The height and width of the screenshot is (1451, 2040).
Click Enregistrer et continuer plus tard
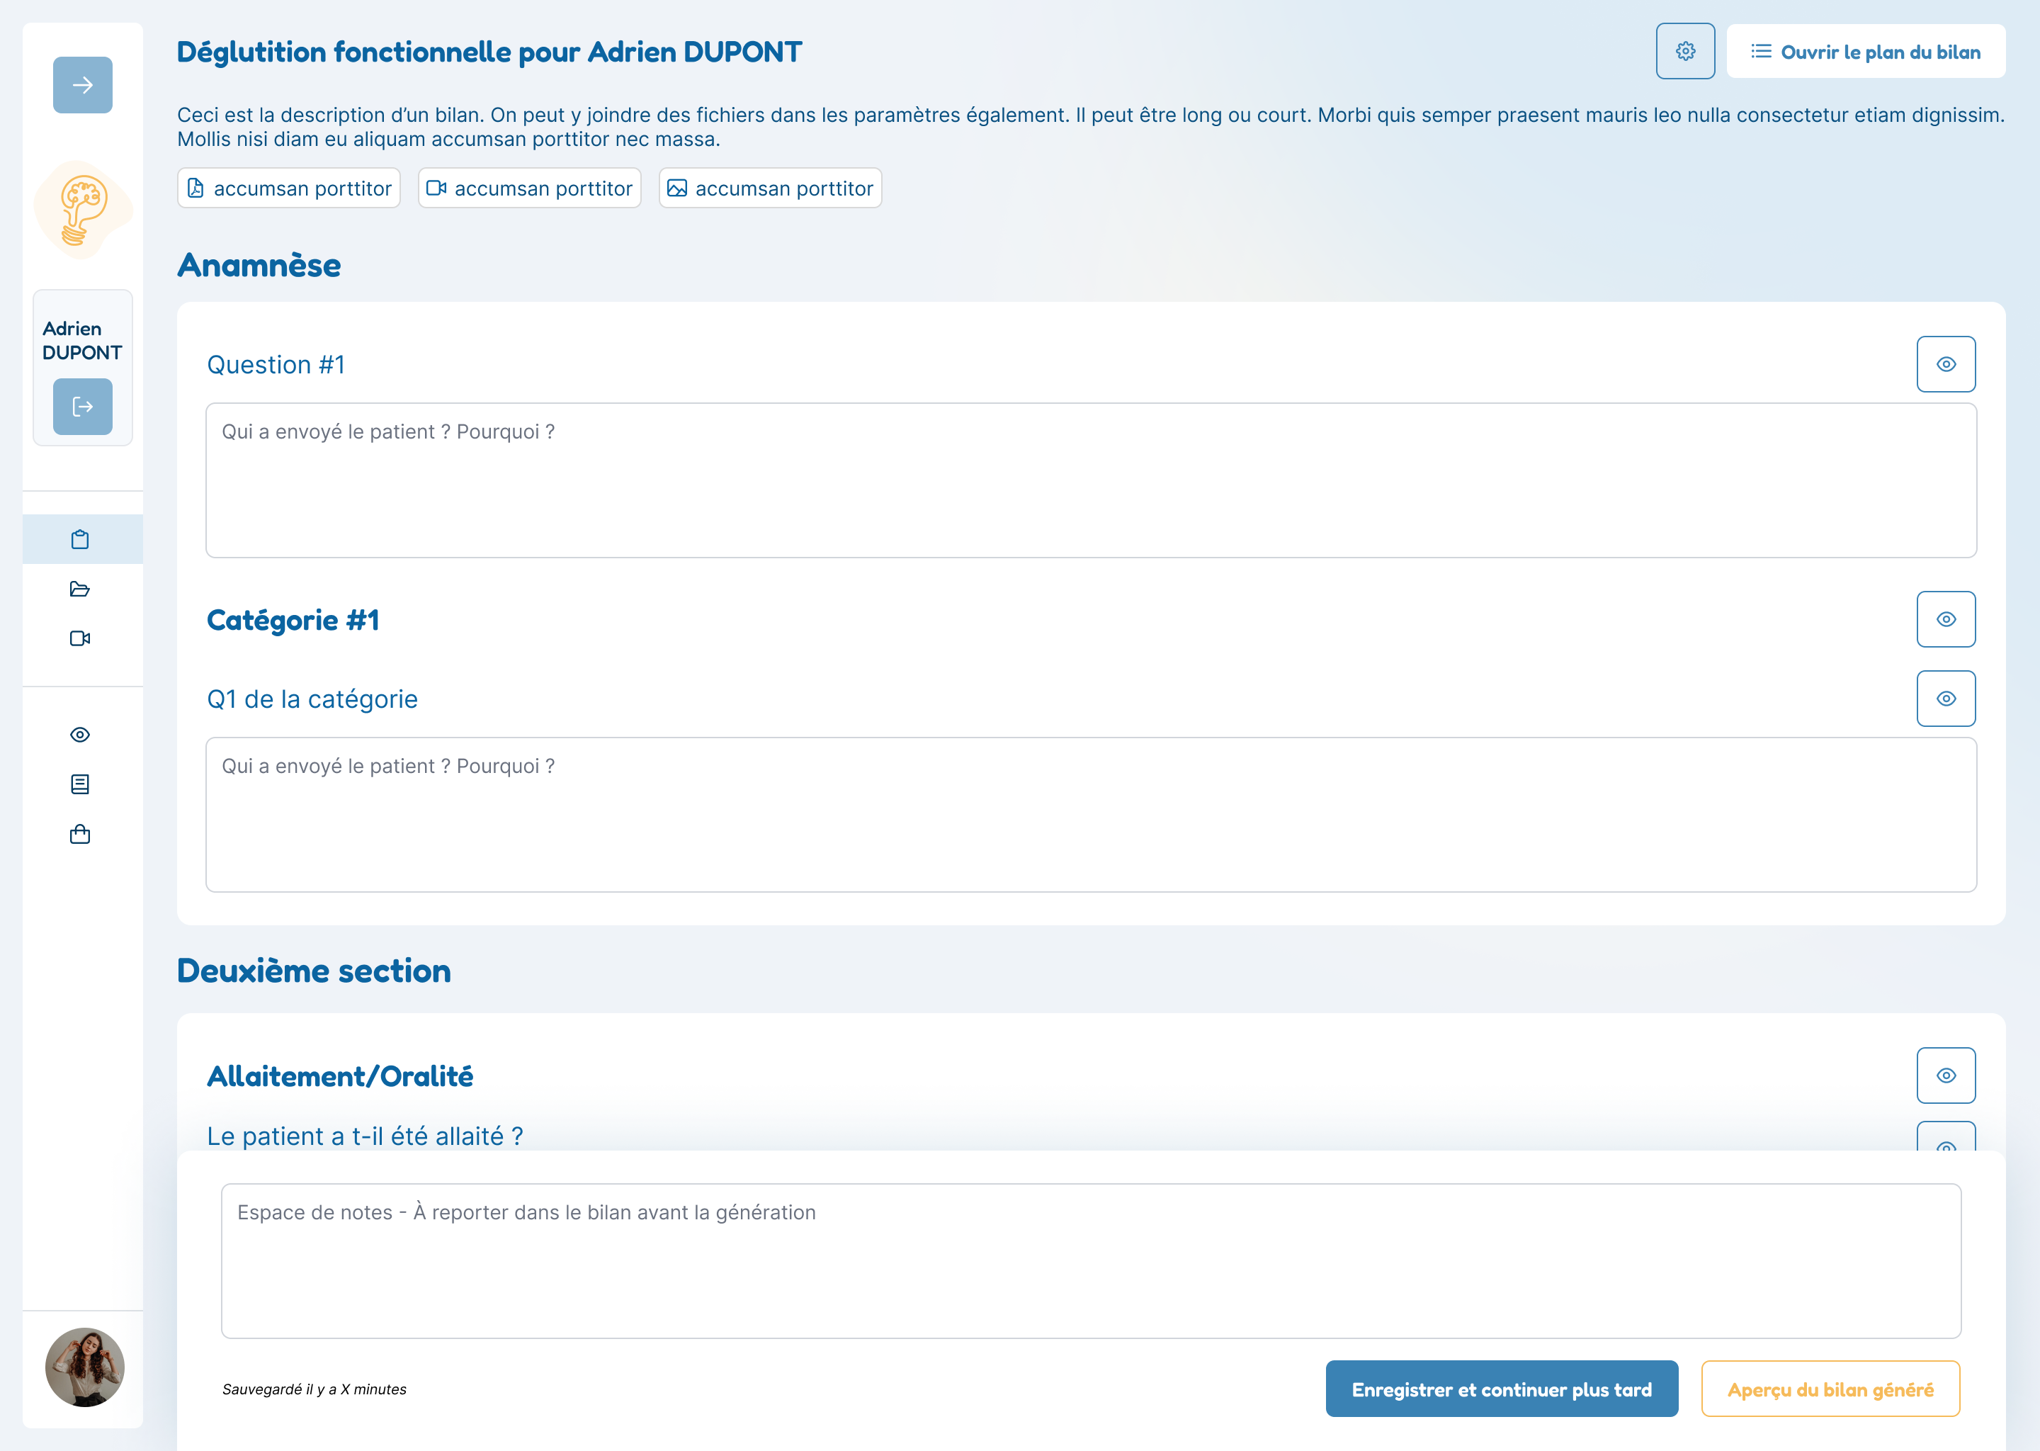tap(1500, 1389)
